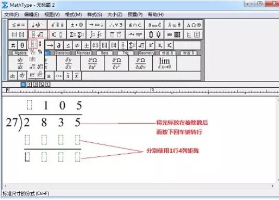Open the 预置(P) menu

point(135,15)
